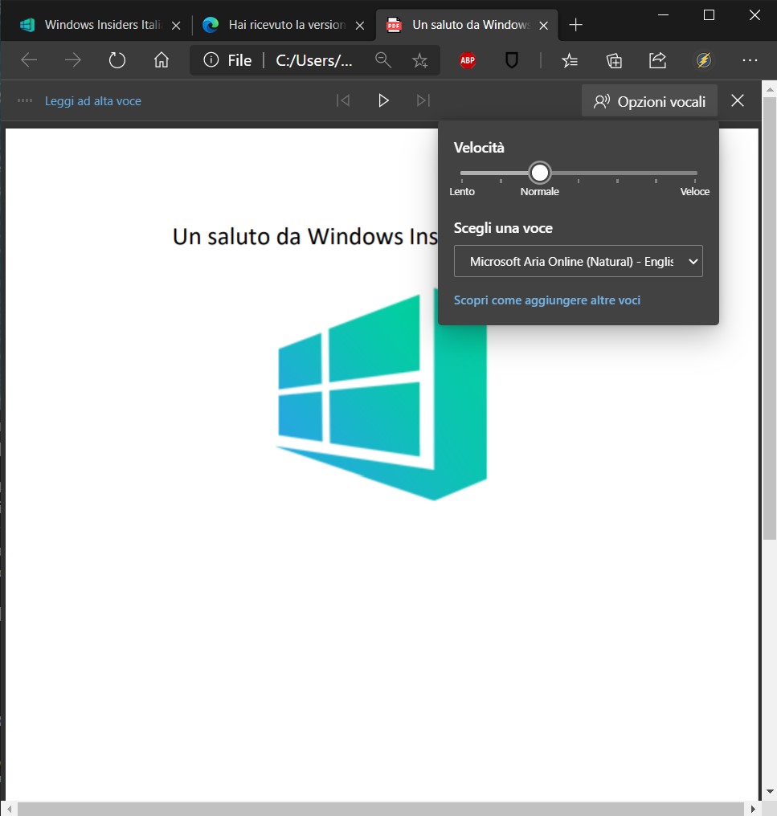777x816 pixels.
Task: Open the Collections panel
Action: [x=614, y=61]
